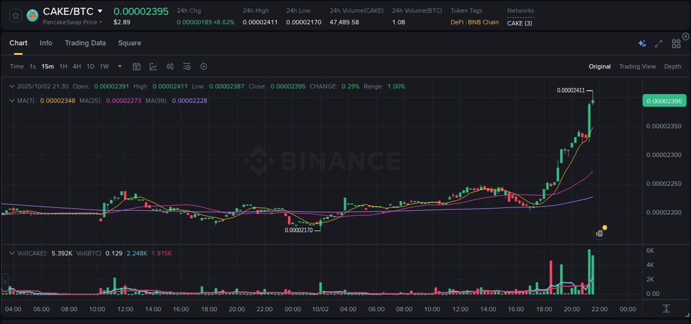This screenshot has width=691, height=324.
Task: Open the indicator list icon
Action: (186, 66)
